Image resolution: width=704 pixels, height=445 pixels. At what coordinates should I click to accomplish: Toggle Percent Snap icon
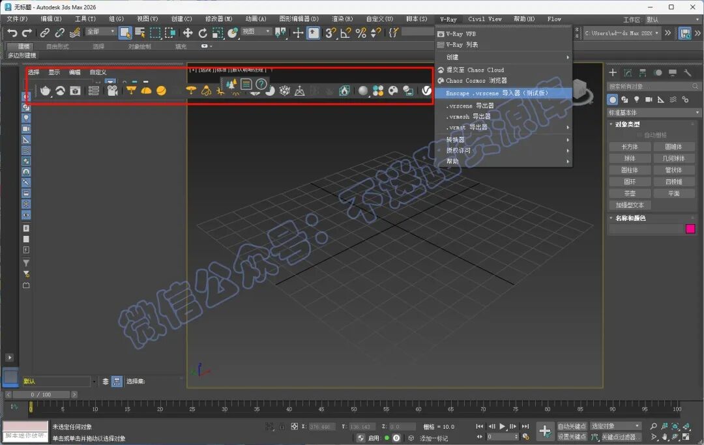(360, 33)
